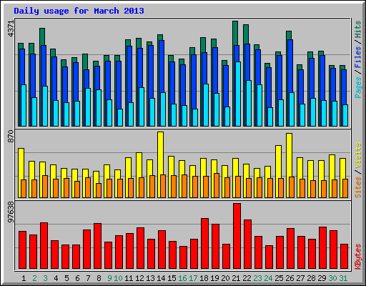Viewport: 366px width, 286px height.
Task: Select day 11 on the x-axis
Action: (x=129, y=278)
